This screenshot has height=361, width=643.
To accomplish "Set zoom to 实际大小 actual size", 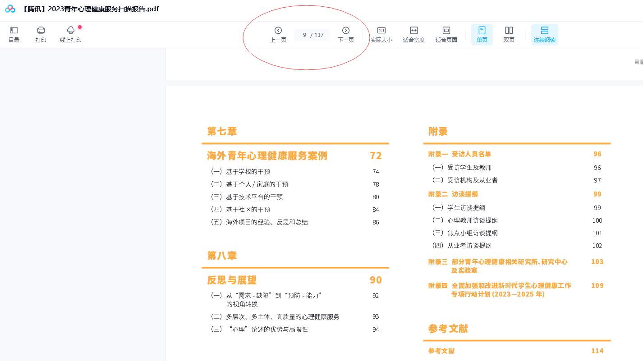I will 381,35.
